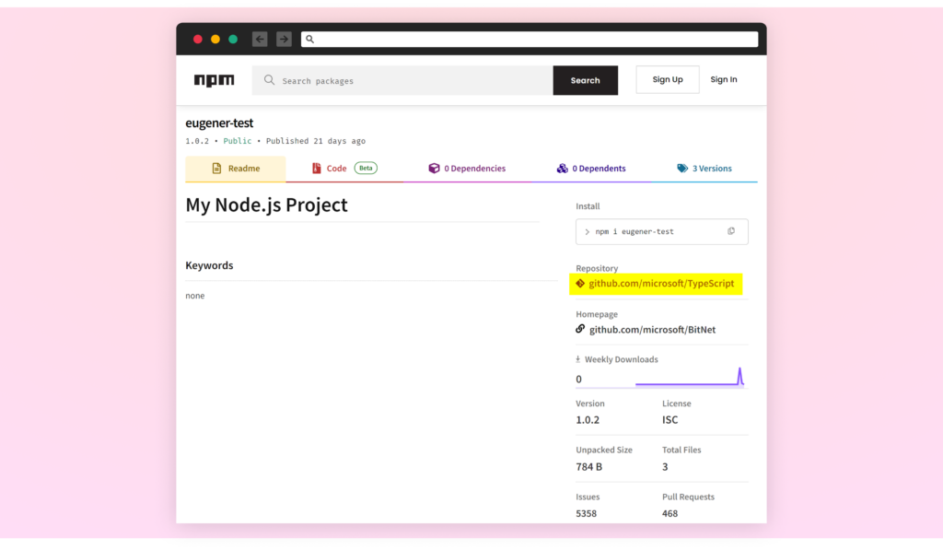The image size is (943, 550).
Task: Open the 3 Versions tab
Action: pos(704,169)
